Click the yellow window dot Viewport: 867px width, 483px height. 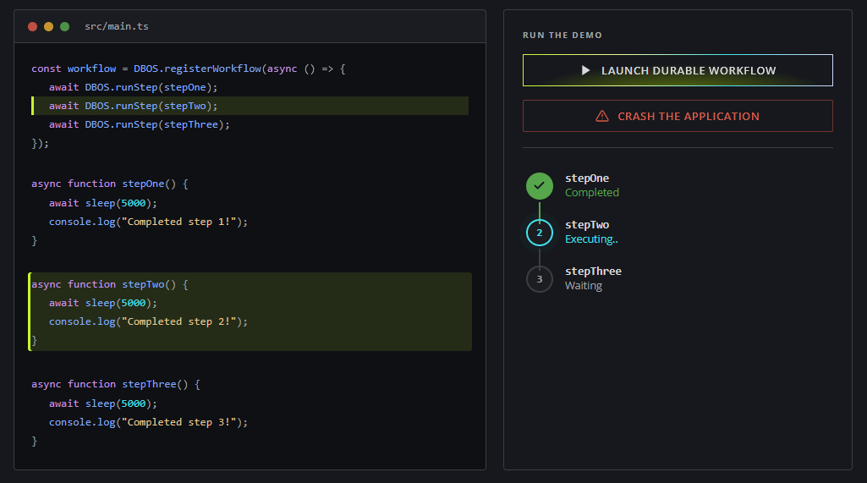click(49, 26)
